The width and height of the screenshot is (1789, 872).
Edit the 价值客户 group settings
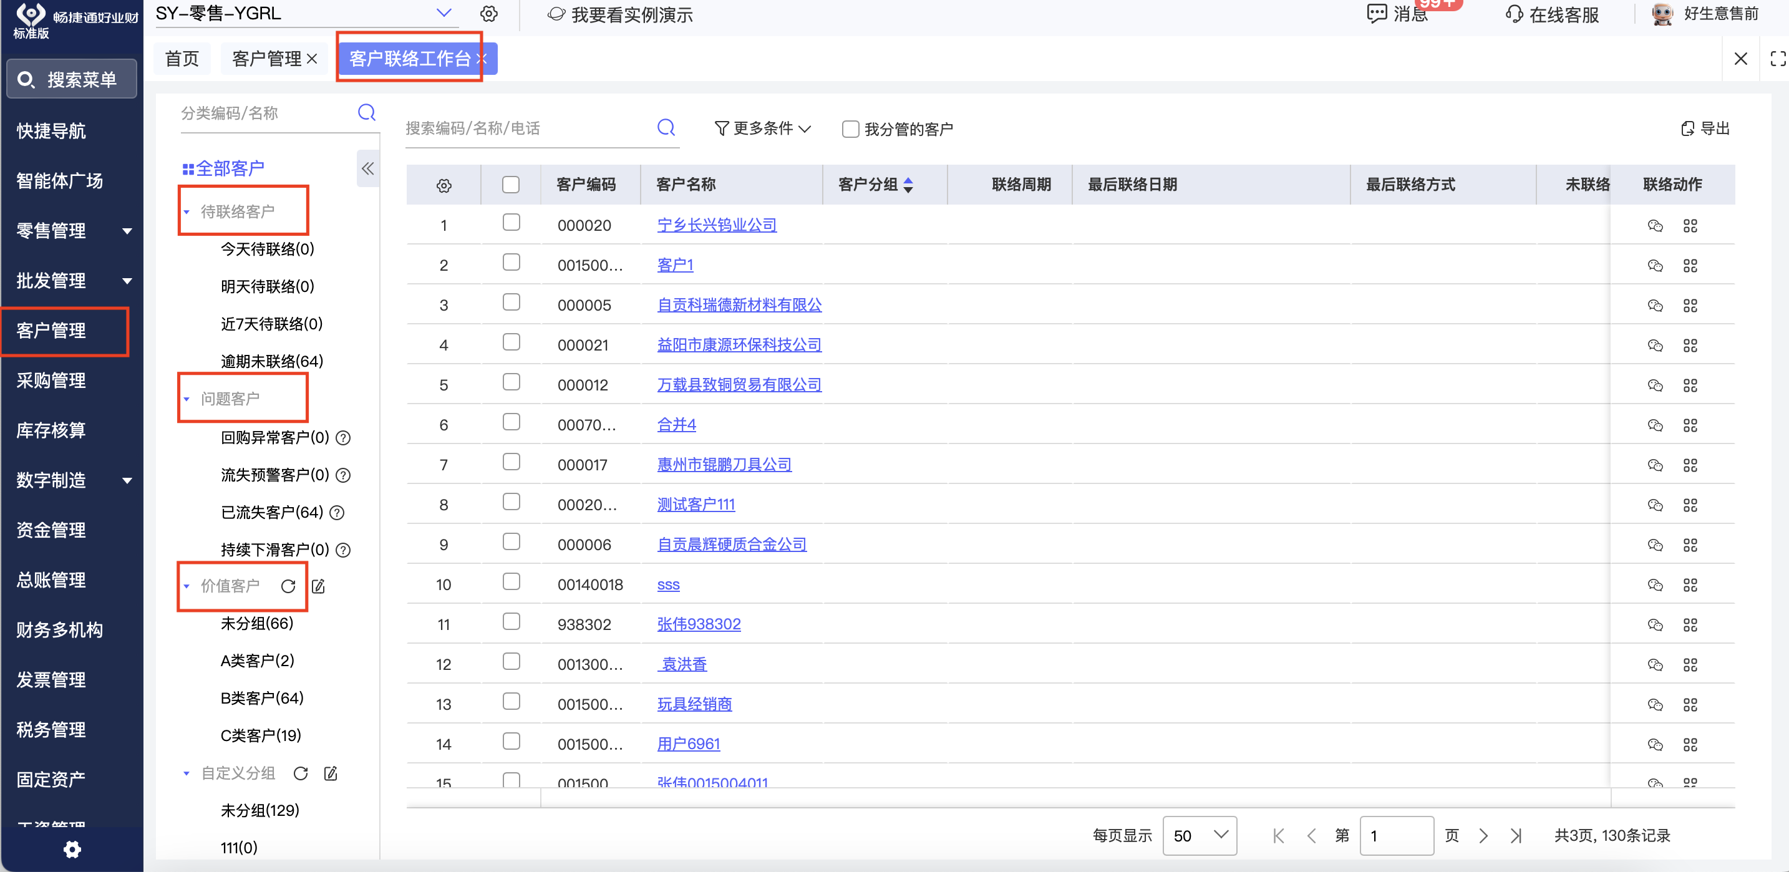pos(318,587)
